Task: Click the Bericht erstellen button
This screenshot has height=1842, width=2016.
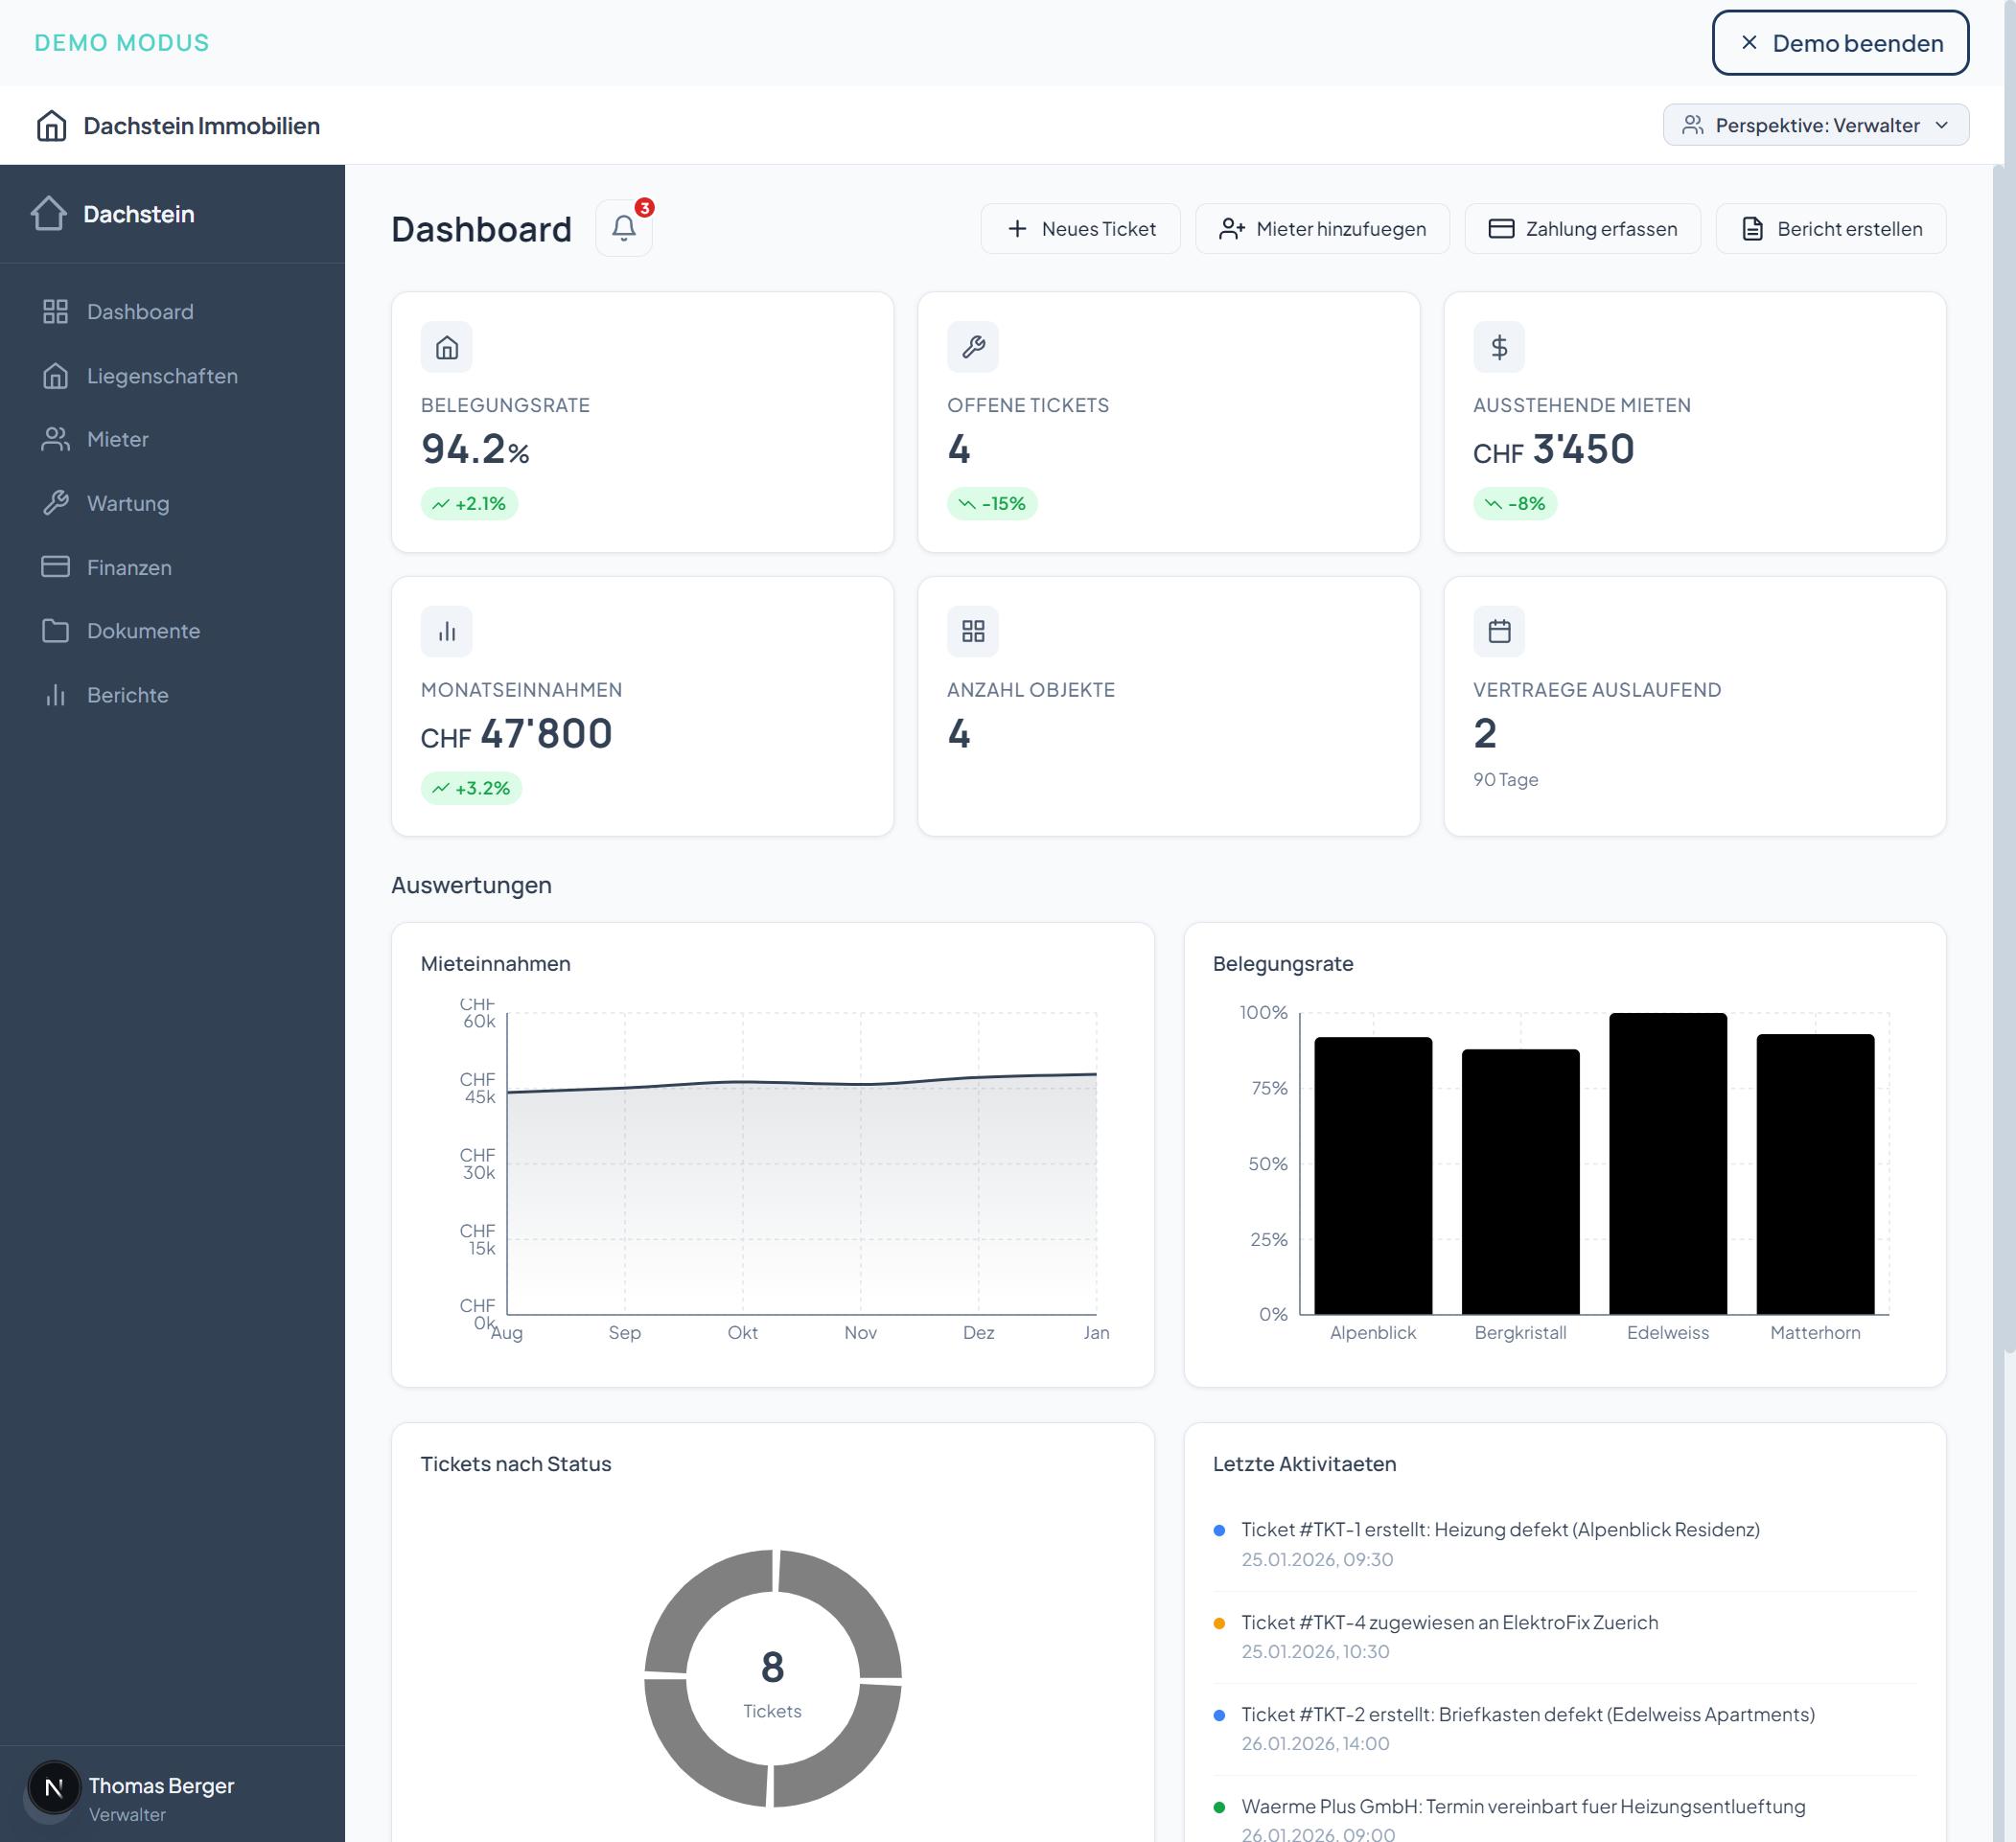Action: point(1830,229)
